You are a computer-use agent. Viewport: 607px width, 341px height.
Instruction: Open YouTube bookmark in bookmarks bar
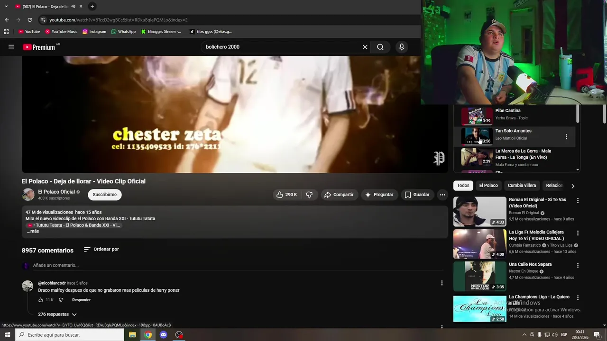tap(29, 32)
